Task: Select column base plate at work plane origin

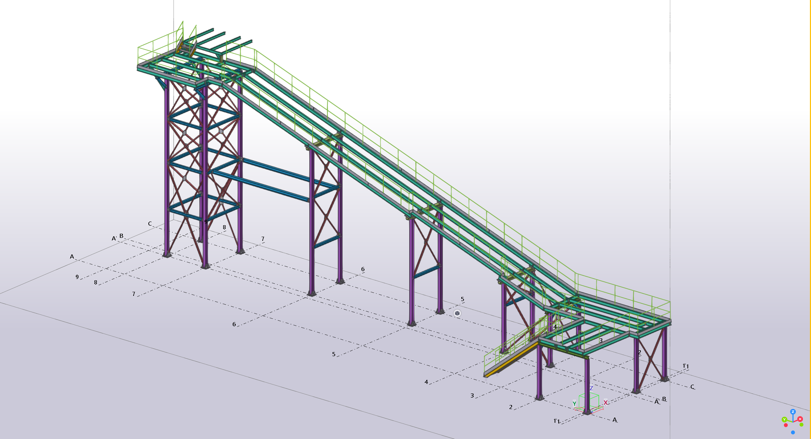Action: pyautogui.click(x=587, y=412)
